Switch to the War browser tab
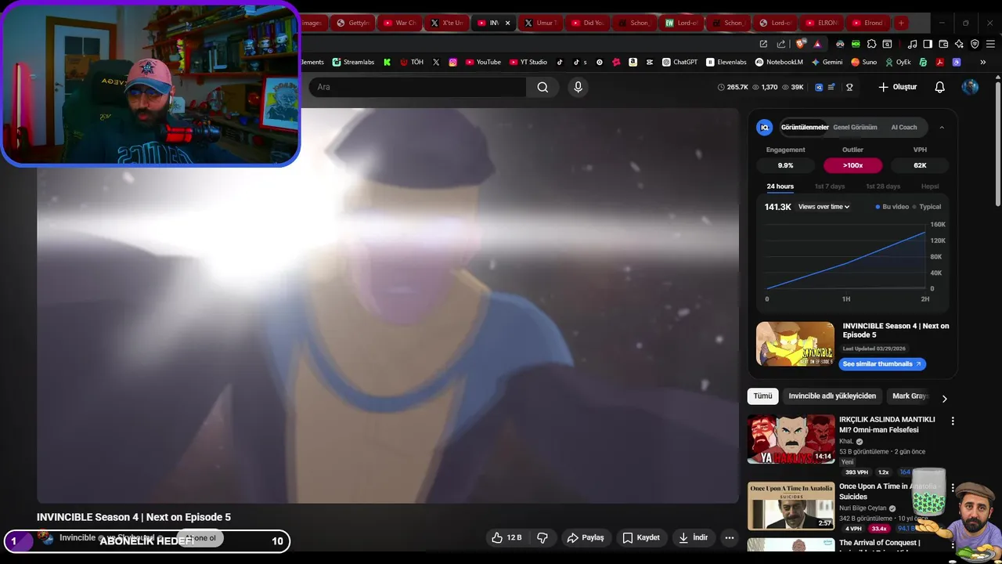Viewport: 1002px width, 564px height. point(400,23)
